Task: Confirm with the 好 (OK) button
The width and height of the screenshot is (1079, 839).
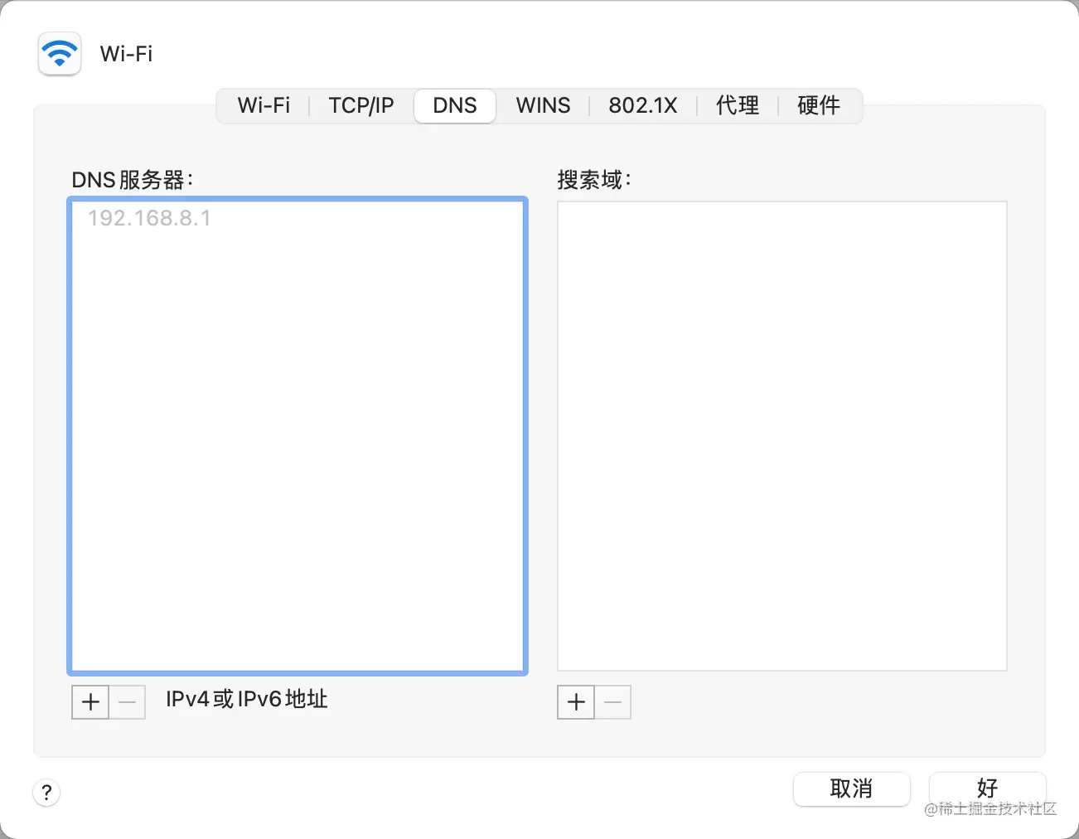Action: tap(987, 788)
